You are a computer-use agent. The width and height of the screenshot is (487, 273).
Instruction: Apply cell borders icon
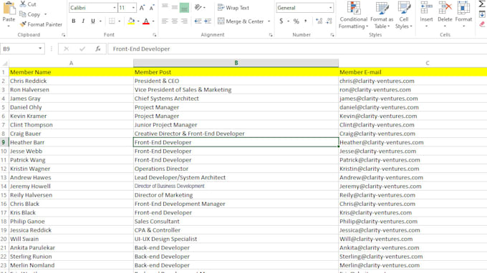[112, 21]
